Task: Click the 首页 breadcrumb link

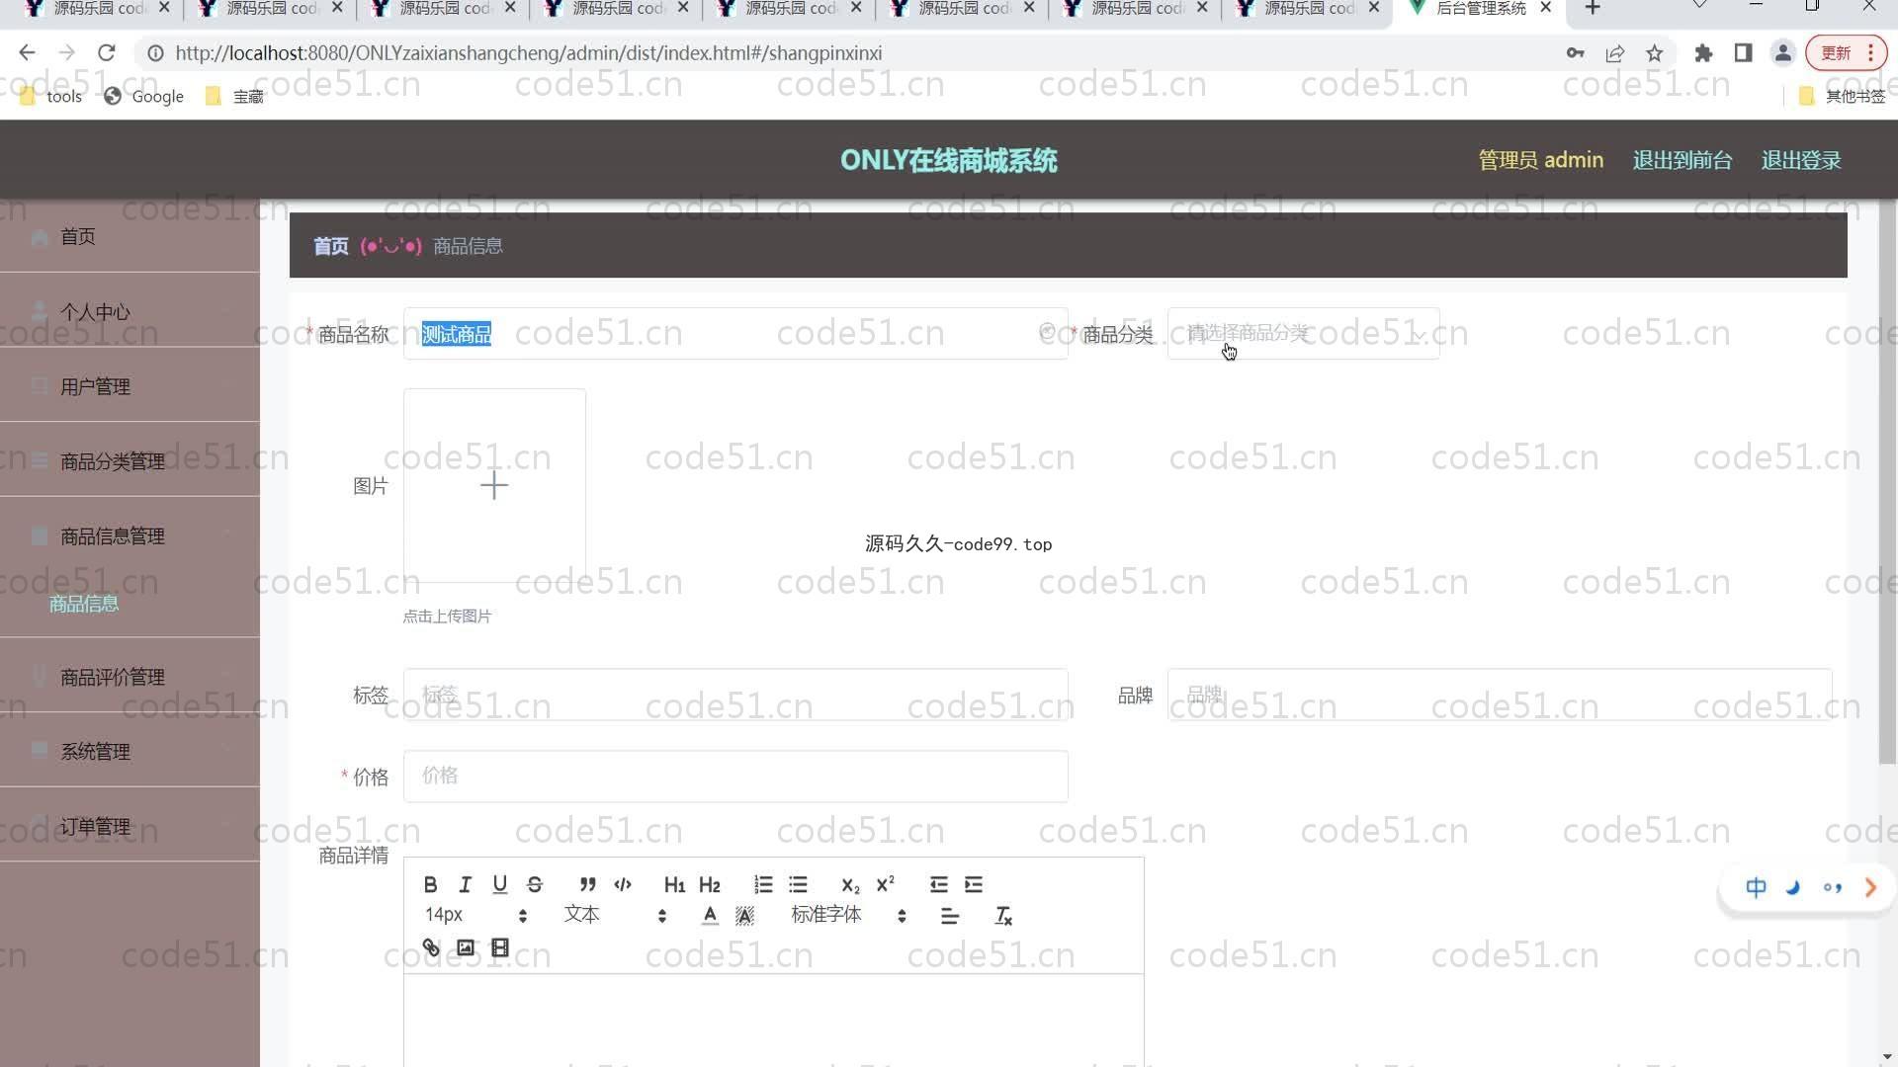Action: coord(331,246)
